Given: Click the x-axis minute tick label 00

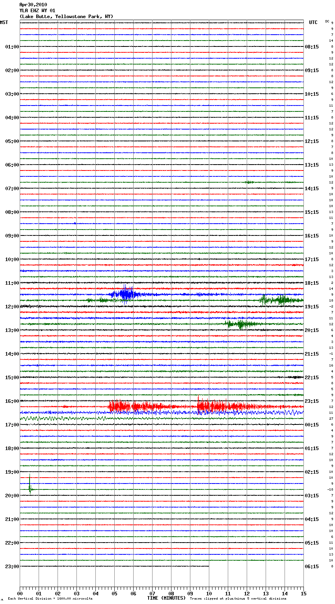Looking at the screenshot, I should pos(20,593).
